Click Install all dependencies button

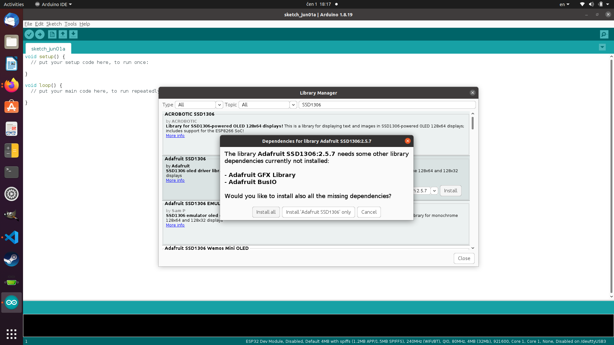pos(266,212)
